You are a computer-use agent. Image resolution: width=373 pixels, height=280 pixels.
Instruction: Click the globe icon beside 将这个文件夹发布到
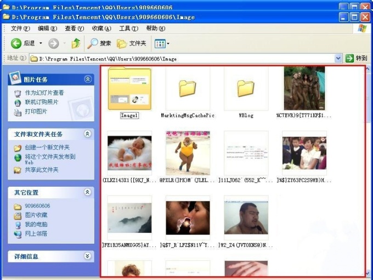(x=18, y=158)
